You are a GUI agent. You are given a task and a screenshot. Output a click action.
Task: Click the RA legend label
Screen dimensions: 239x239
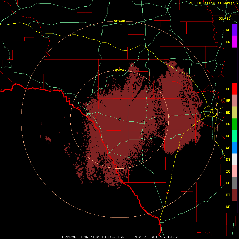pos(228,136)
